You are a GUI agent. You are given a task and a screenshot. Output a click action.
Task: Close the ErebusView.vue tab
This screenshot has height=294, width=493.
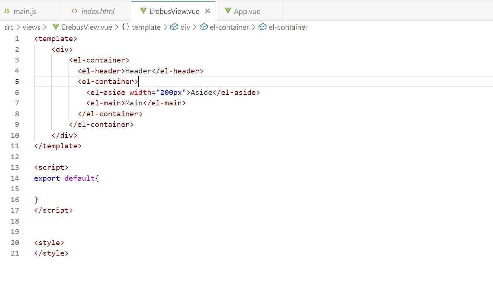coord(207,11)
